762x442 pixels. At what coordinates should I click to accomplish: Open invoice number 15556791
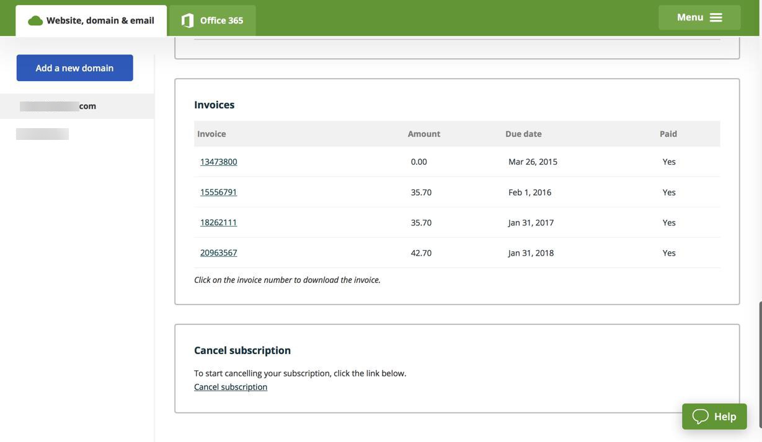[x=218, y=192]
